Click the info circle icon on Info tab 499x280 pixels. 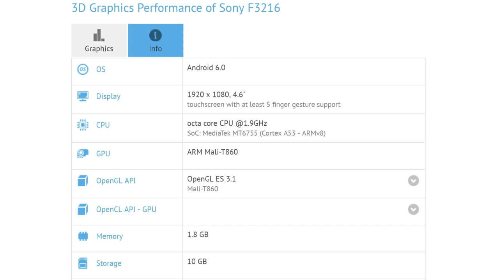click(x=155, y=35)
